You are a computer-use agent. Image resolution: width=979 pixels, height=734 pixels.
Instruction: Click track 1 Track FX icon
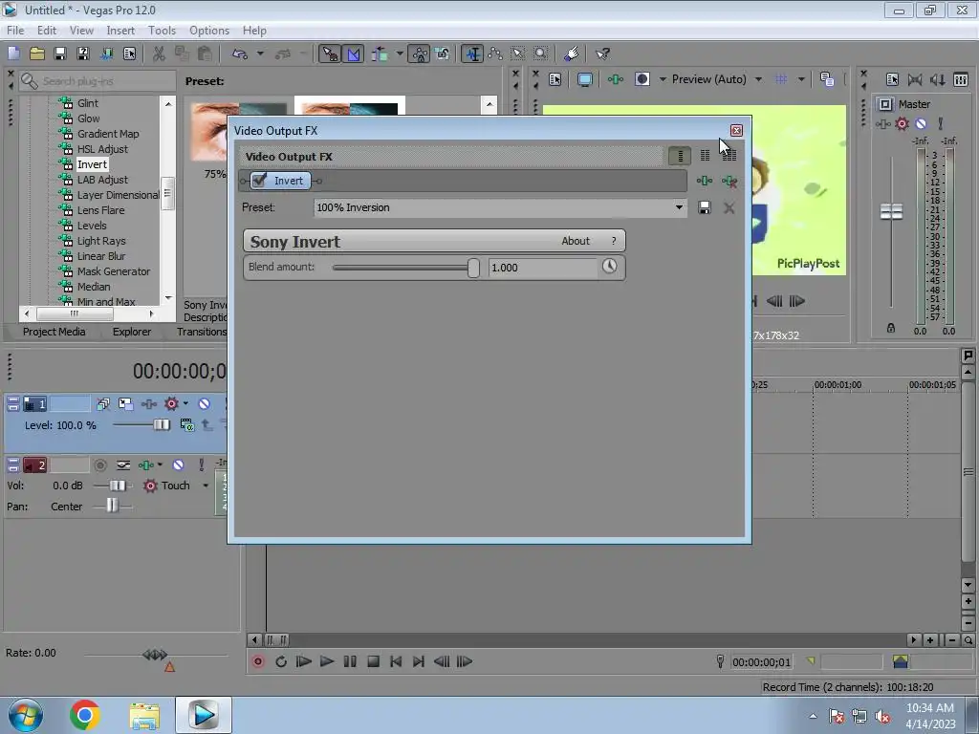click(x=148, y=404)
